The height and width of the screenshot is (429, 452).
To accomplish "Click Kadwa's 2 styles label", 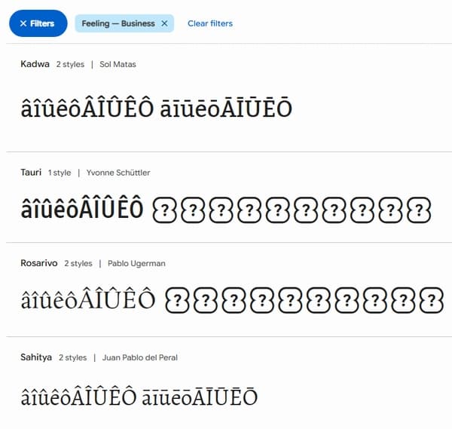I will [70, 64].
